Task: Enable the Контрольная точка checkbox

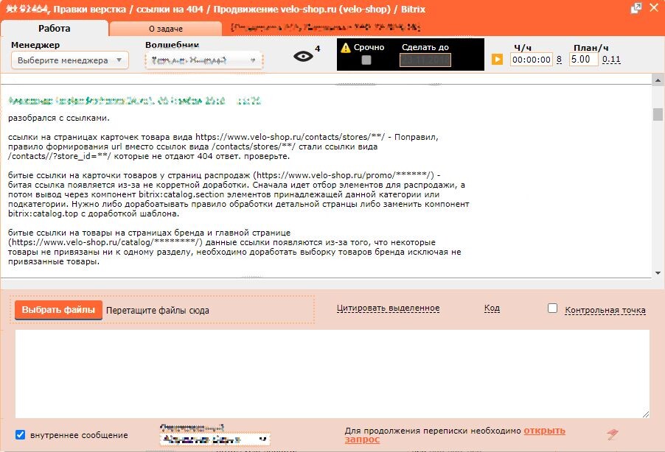Action: (x=552, y=308)
